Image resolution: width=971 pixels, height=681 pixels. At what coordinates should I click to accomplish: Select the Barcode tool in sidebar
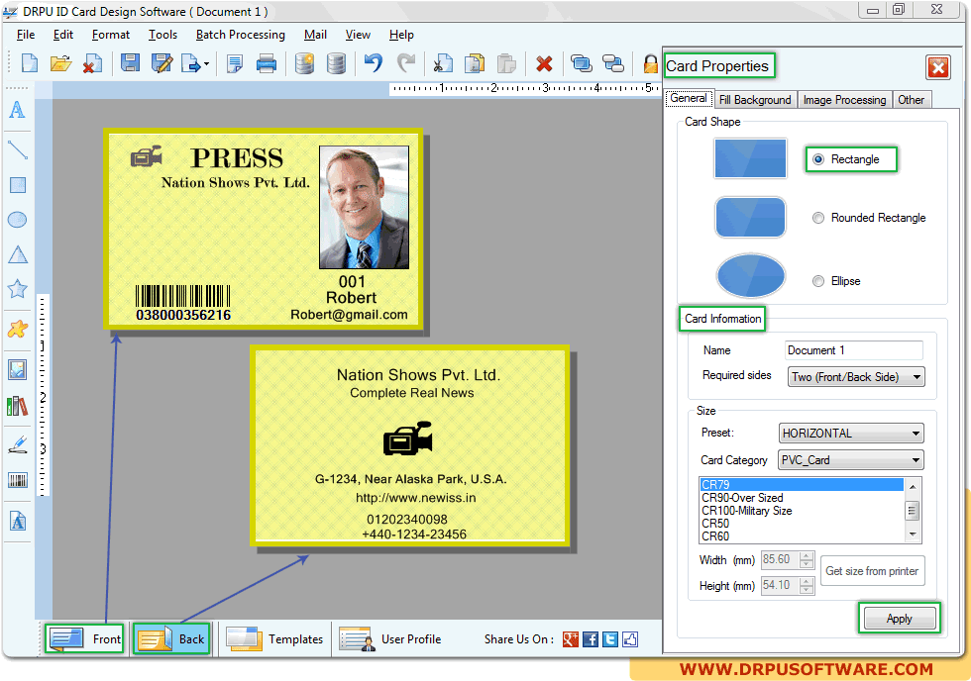click(18, 480)
